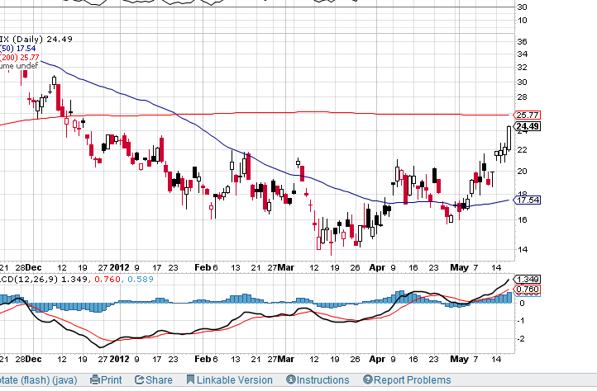597x391 pixels.
Task: Click the info icon beside Instructions
Action: [291, 379]
